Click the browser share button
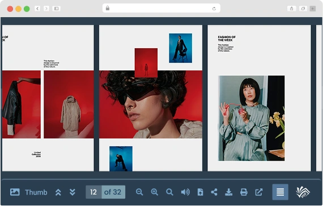This screenshot has height=206, width=323. click(x=291, y=9)
